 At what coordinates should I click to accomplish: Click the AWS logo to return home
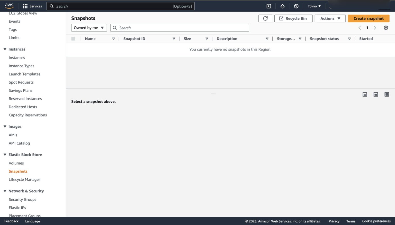tap(9, 6)
